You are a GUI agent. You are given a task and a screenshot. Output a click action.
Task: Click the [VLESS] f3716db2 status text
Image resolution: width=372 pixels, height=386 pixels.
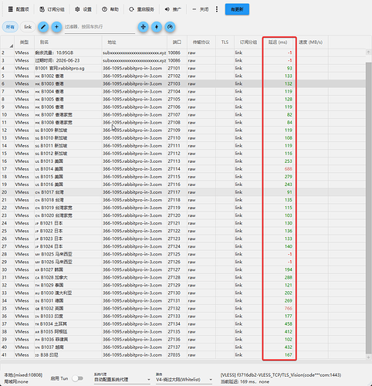[281, 375]
